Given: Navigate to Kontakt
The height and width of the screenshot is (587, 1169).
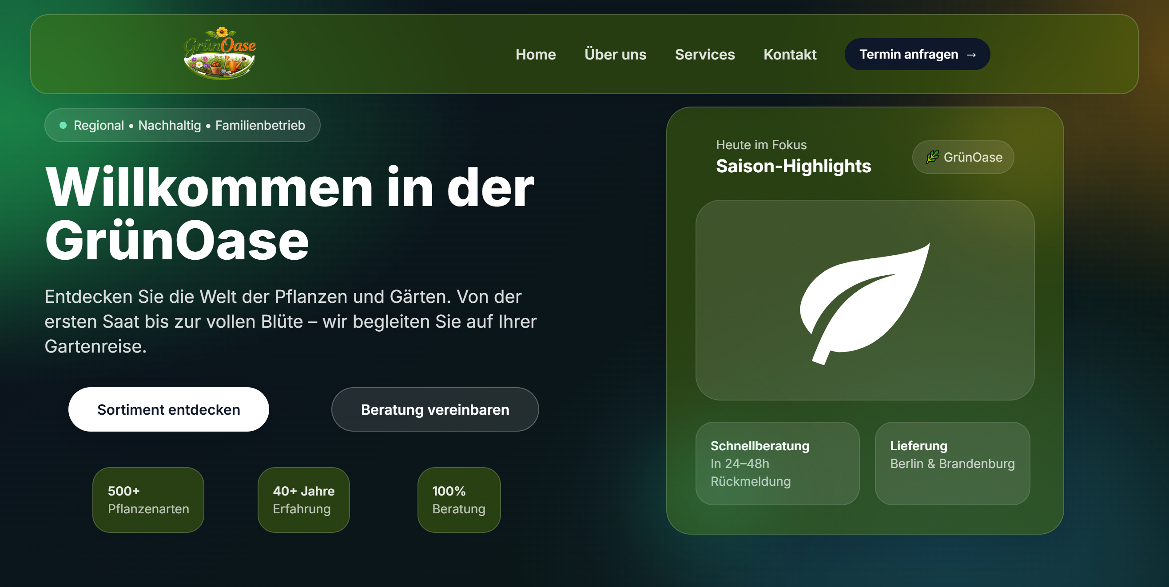Looking at the screenshot, I should (x=790, y=55).
